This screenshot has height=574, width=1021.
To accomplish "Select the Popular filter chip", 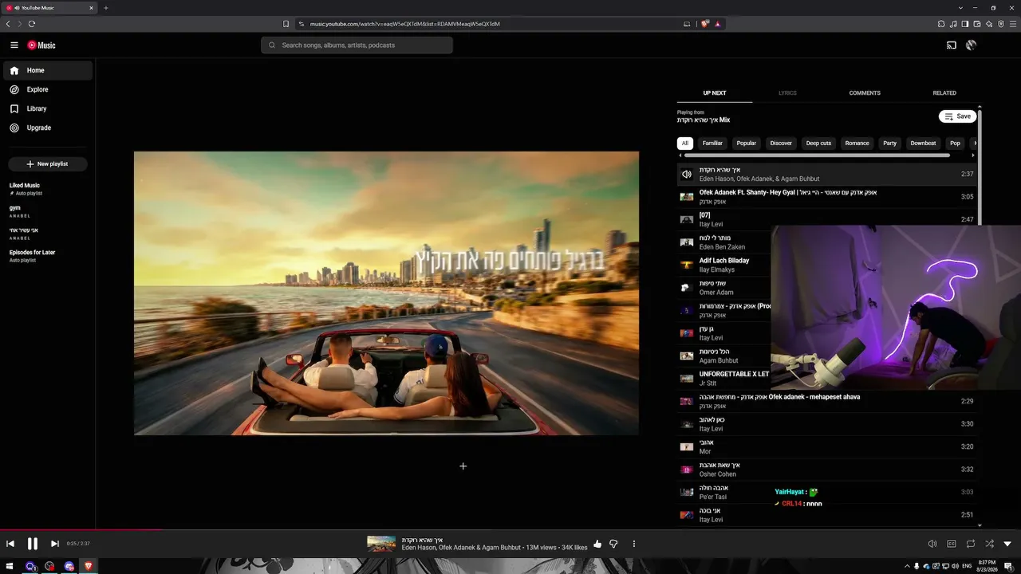I will (747, 143).
